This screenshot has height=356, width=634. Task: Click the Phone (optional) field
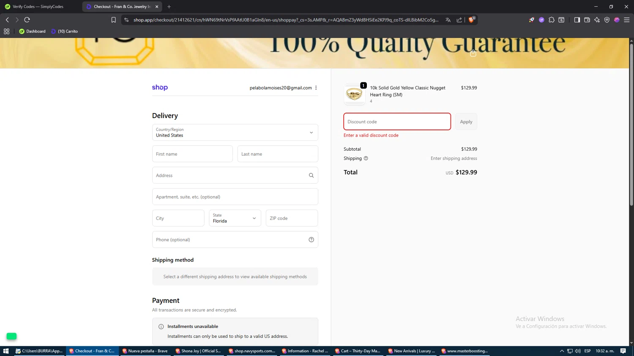[x=235, y=240]
